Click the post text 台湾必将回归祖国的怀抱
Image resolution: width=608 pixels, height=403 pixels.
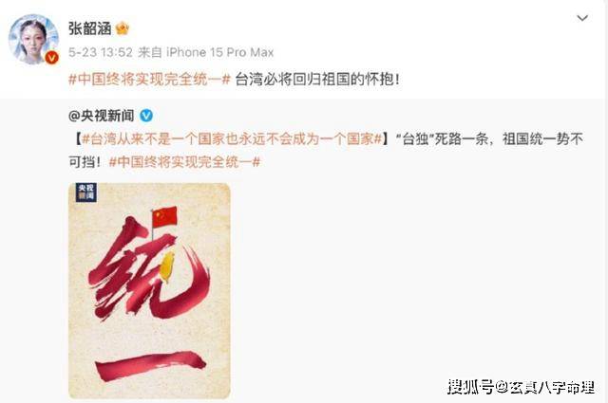coord(314,80)
